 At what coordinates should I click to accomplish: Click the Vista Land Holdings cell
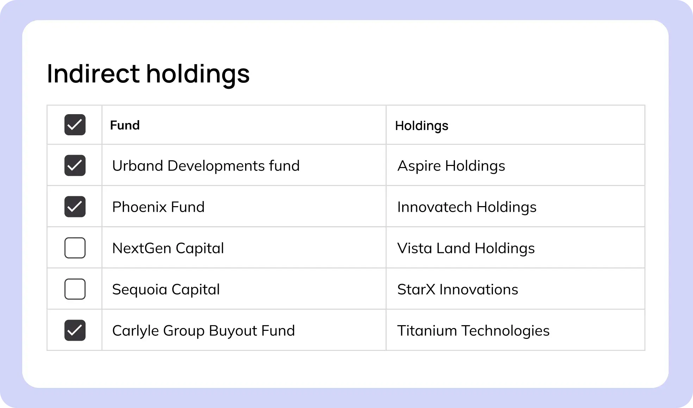point(466,248)
